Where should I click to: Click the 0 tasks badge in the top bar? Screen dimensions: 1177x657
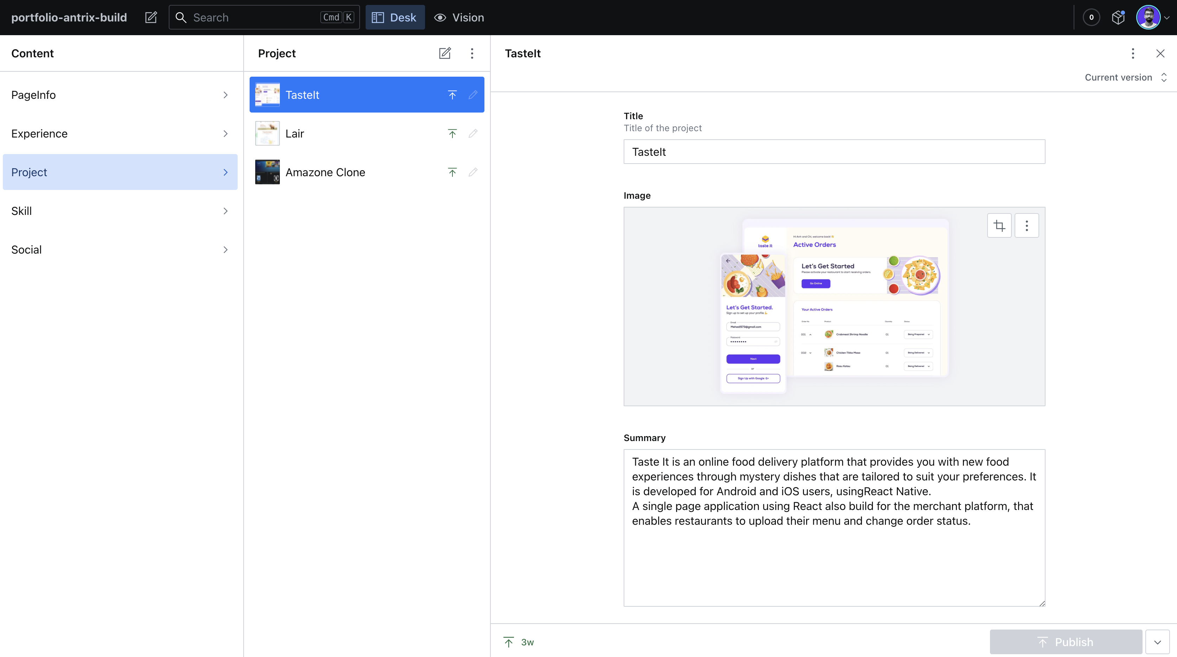(1092, 17)
